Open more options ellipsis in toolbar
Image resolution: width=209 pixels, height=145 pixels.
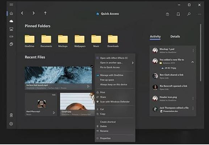click(199, 14)
